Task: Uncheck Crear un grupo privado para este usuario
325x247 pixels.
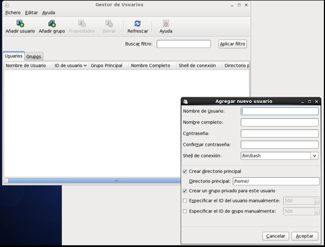Action: [185, 191]
